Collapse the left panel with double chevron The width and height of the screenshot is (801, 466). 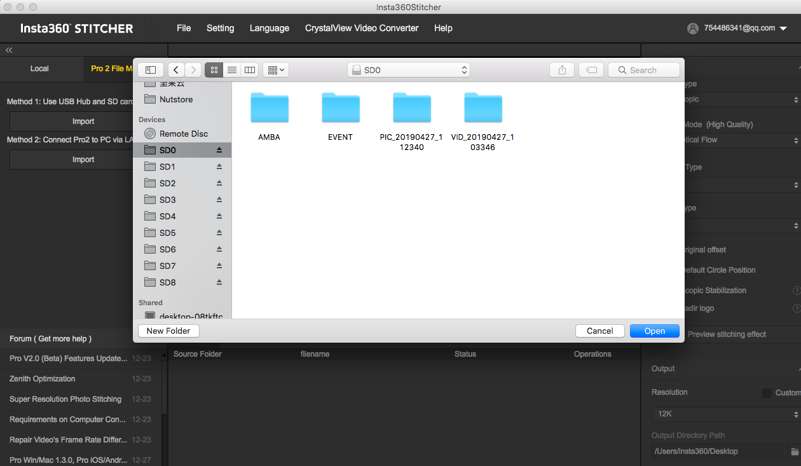[9, 50]
